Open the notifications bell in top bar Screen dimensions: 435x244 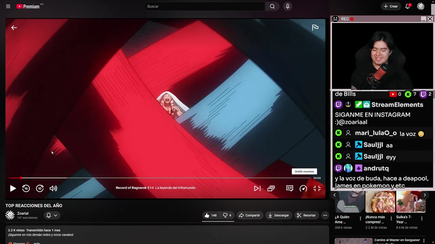pos(408,6)
